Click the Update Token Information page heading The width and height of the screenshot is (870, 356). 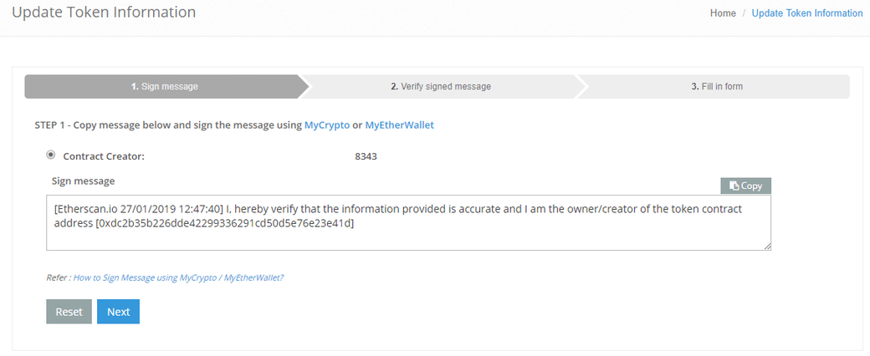click(104, 13)
